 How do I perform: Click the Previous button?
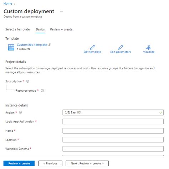pos(50,163)
